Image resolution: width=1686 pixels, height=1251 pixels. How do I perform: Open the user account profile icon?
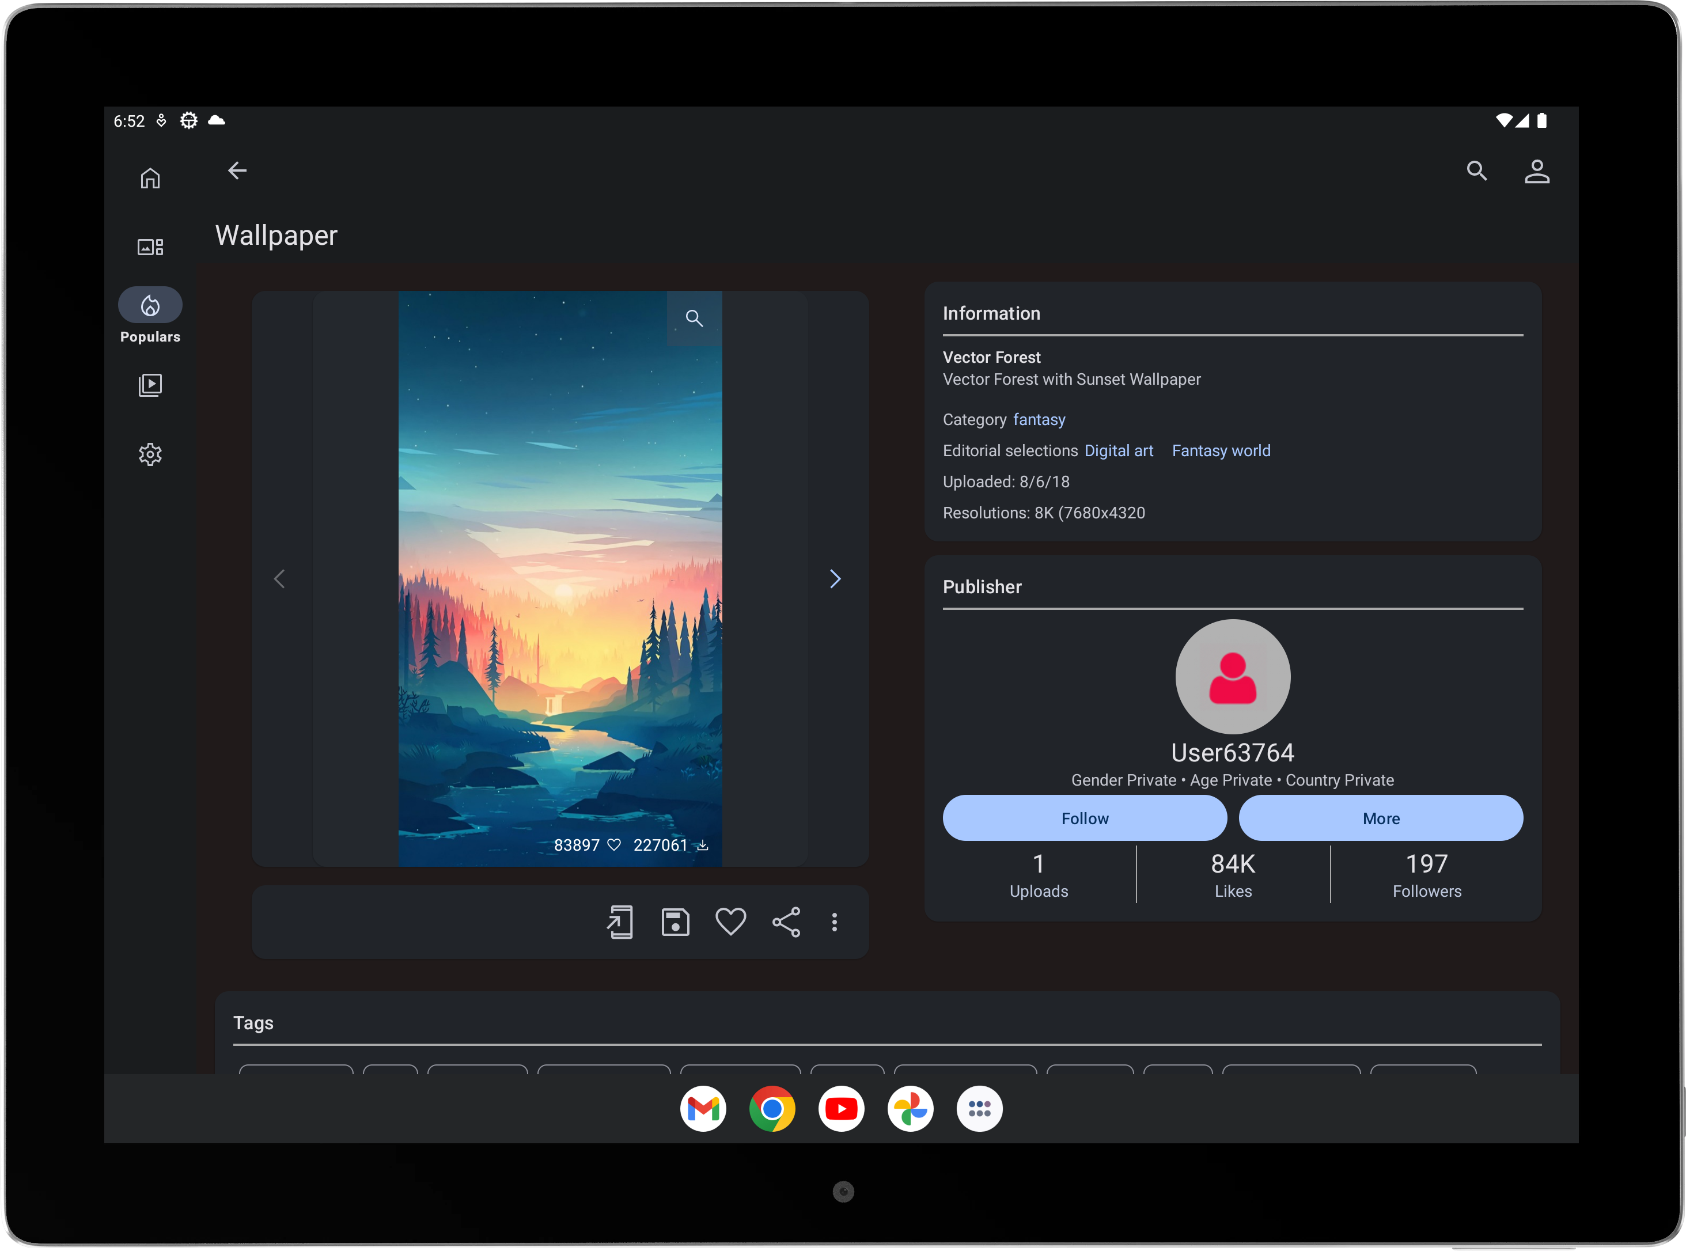click(1536, 171)
